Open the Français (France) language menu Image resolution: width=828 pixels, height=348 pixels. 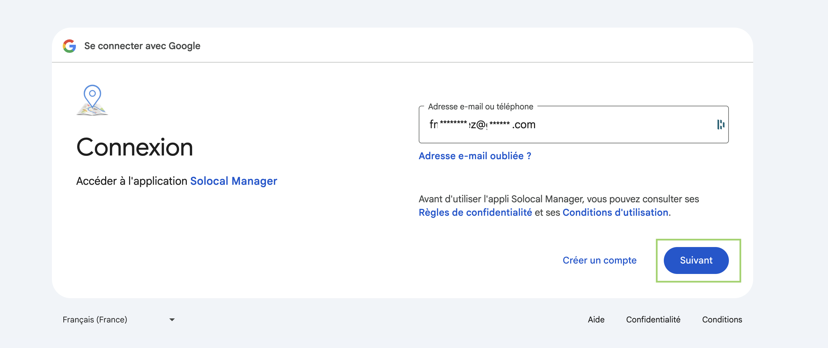pos(95,320)
